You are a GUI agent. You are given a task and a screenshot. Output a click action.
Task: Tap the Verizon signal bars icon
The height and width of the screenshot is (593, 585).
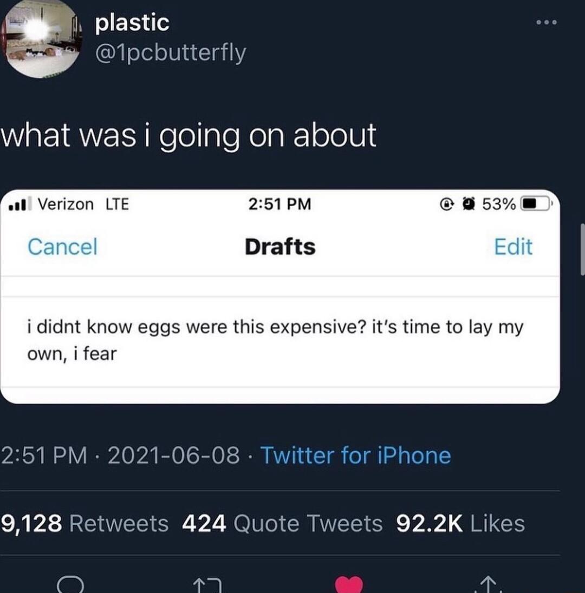(18, 204)
